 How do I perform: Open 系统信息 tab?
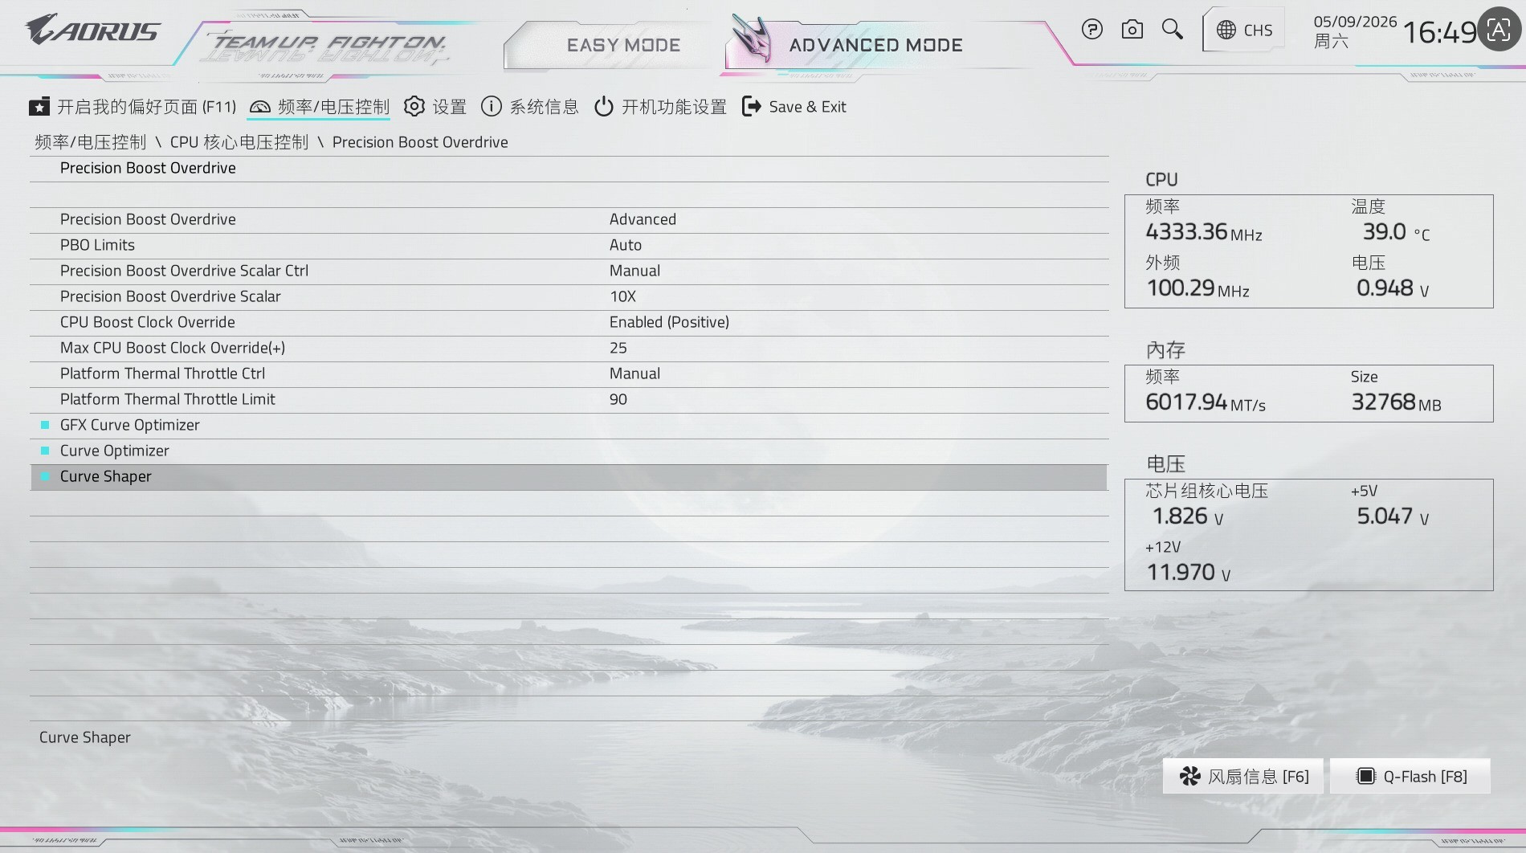point(529,107)
